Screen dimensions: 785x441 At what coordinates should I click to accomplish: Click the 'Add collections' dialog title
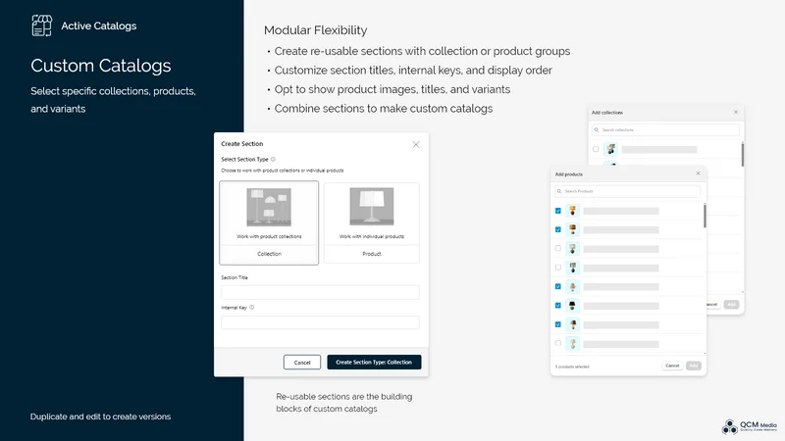[x=607, y=113]
